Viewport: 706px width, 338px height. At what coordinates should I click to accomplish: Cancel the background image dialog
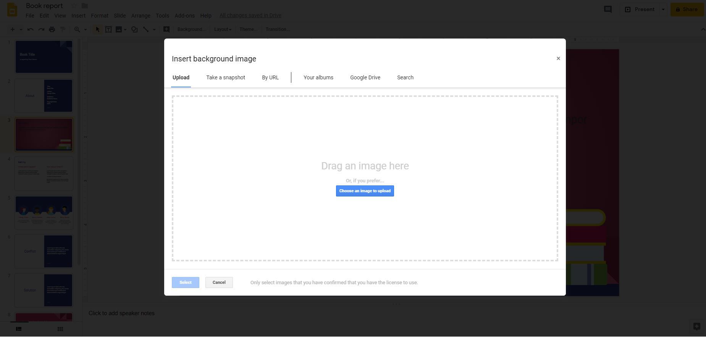(x=219, y=282)
